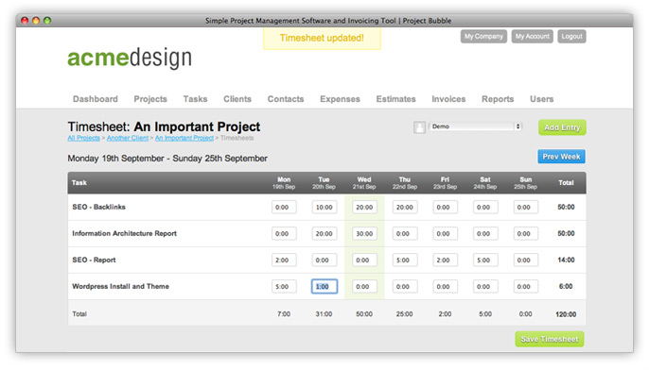
Task: Open the Demo user dropdown
Action: coord(476,126)
